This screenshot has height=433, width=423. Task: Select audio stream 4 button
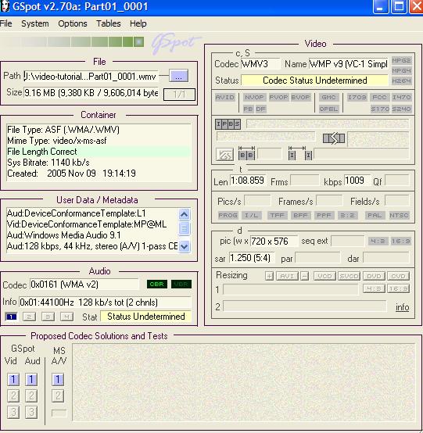click(x=66, y=317)
